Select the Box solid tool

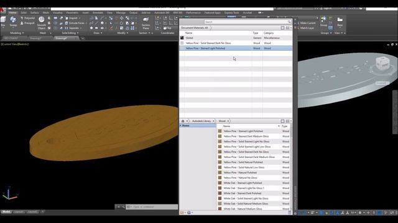click(x=3, y=21)
